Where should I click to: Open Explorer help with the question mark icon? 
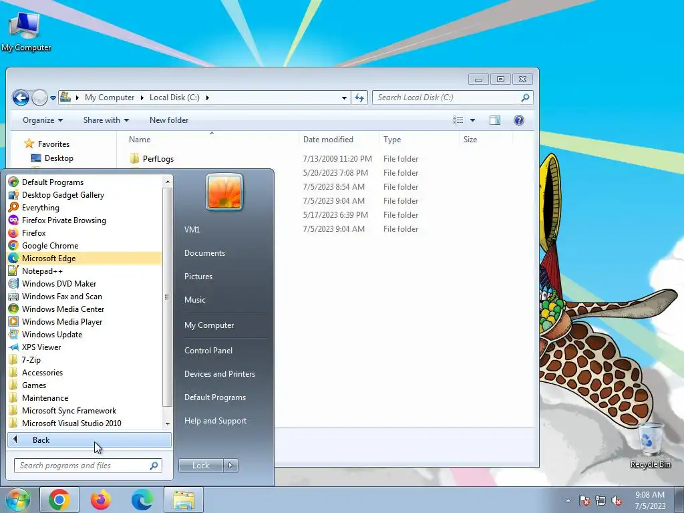pyautogui.click(x=518, y=120)
